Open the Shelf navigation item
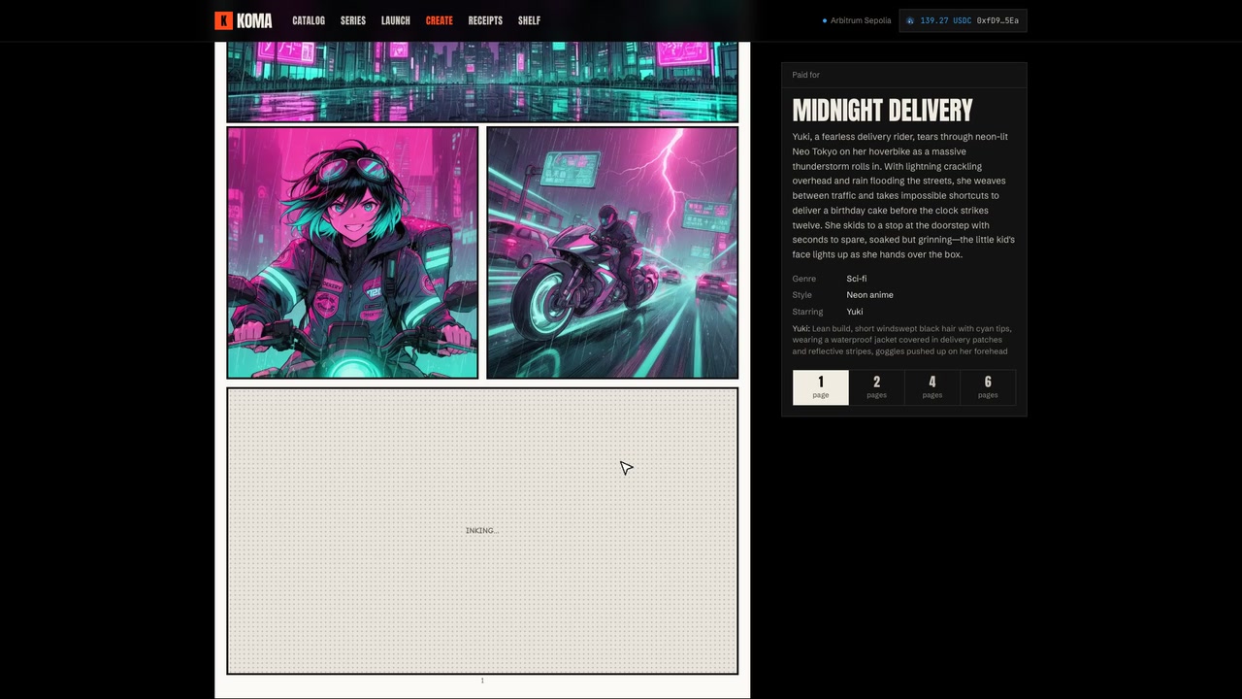Viewport: 1242px width, 699px height. pos(529,20)
